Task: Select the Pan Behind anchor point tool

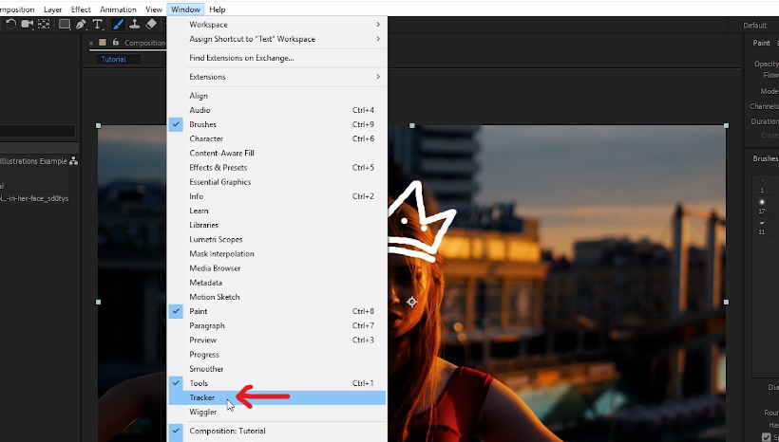Action: coord(44,24)
